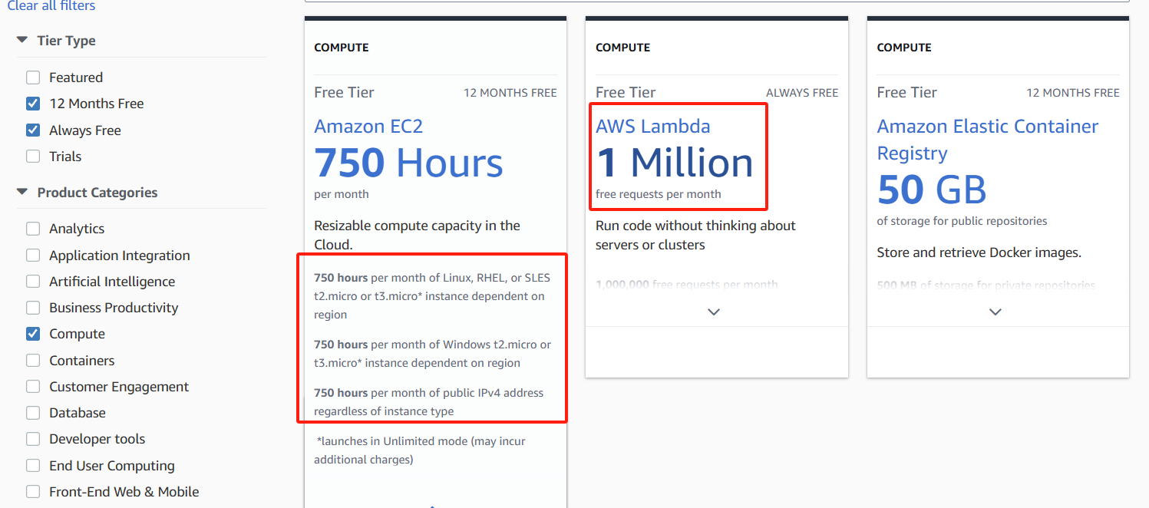Check the Application Integration category
The width and height of the screenshot is (1149, 508).
[x=33, y=256]
